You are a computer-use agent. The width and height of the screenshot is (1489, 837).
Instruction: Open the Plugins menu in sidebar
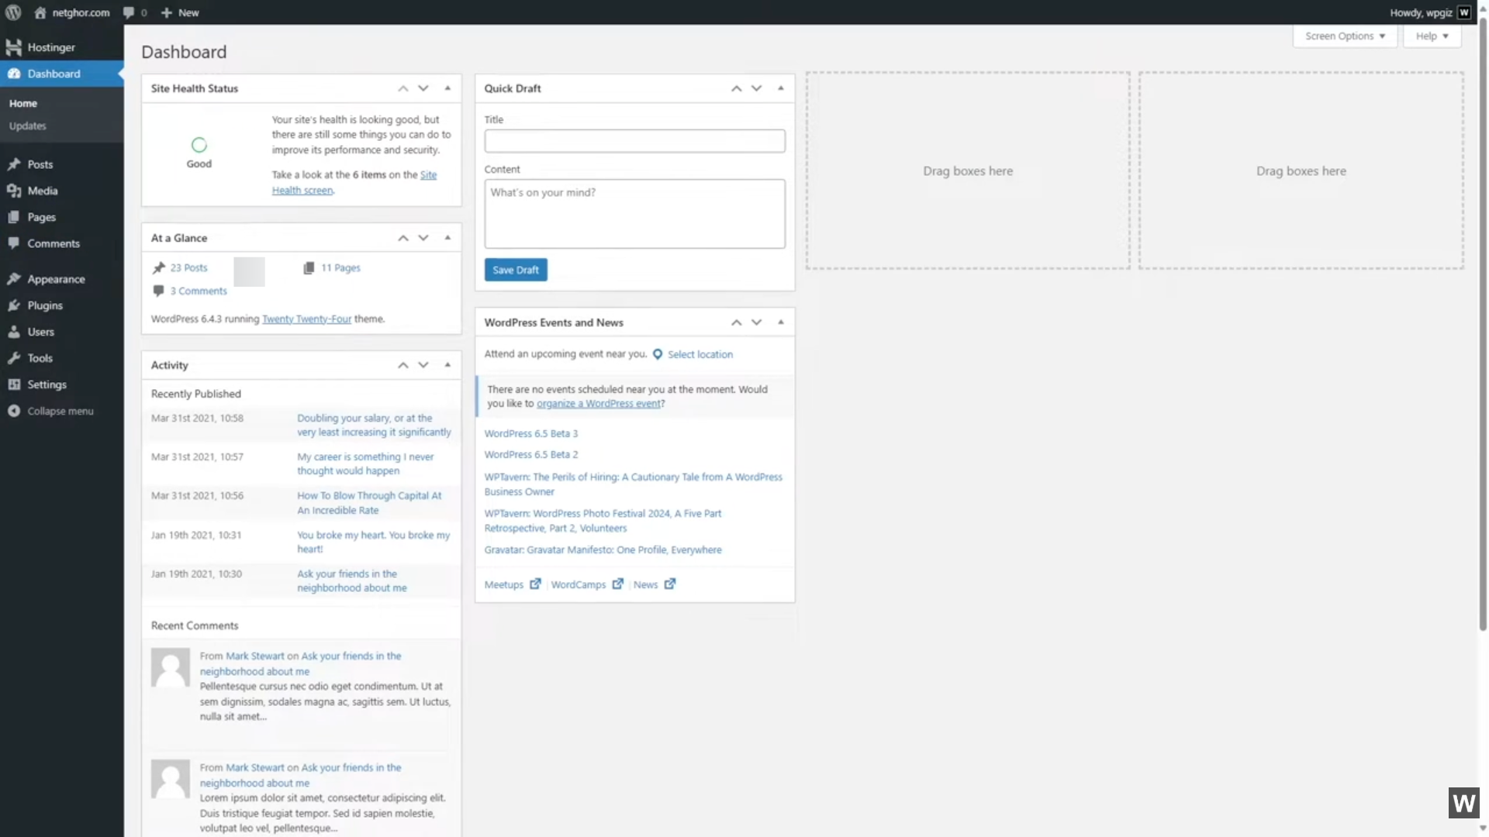tap(45, 305)
